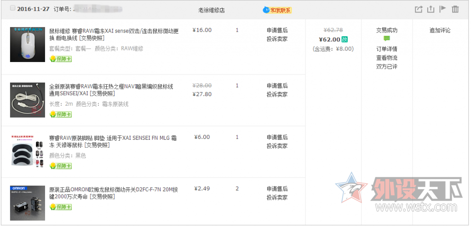Image resolution: width=471 pixels, height=228 pixels.
Task: Click 双方已评 reviews link
Action: coord(387,67)
